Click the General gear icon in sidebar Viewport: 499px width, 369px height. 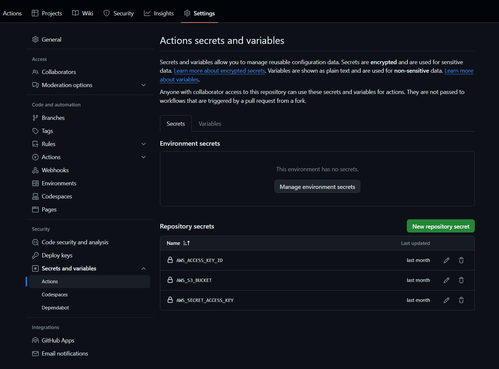[35, 39]
